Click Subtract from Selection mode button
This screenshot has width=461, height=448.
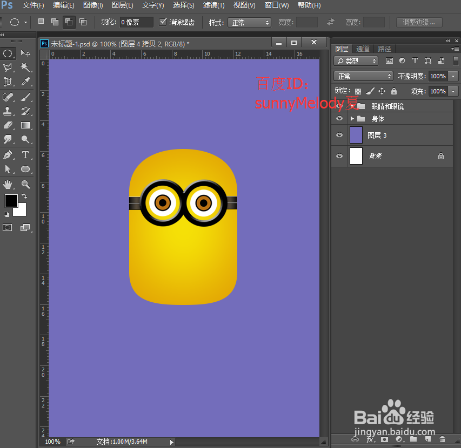[69, 22]
